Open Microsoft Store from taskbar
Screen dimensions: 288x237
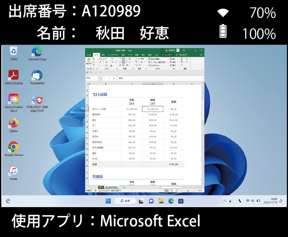coord(181,201)
